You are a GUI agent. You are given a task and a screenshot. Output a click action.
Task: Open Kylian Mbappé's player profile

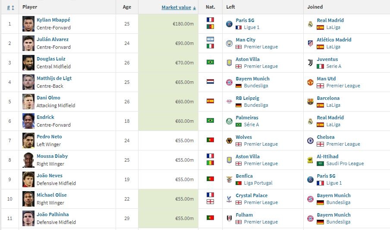53,20
